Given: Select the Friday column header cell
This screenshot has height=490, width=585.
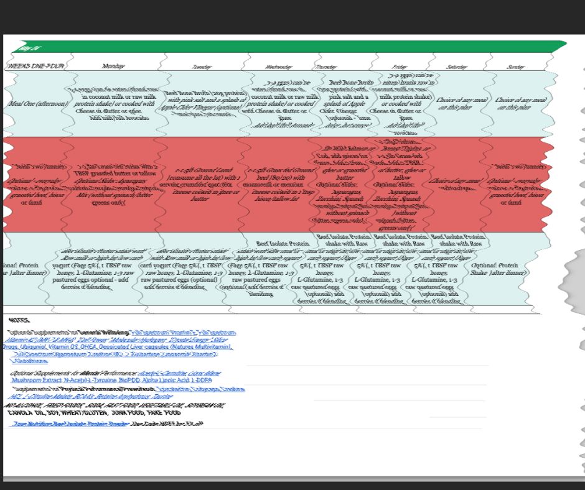Looking at the screenshot, I should (x=399, y=66).
